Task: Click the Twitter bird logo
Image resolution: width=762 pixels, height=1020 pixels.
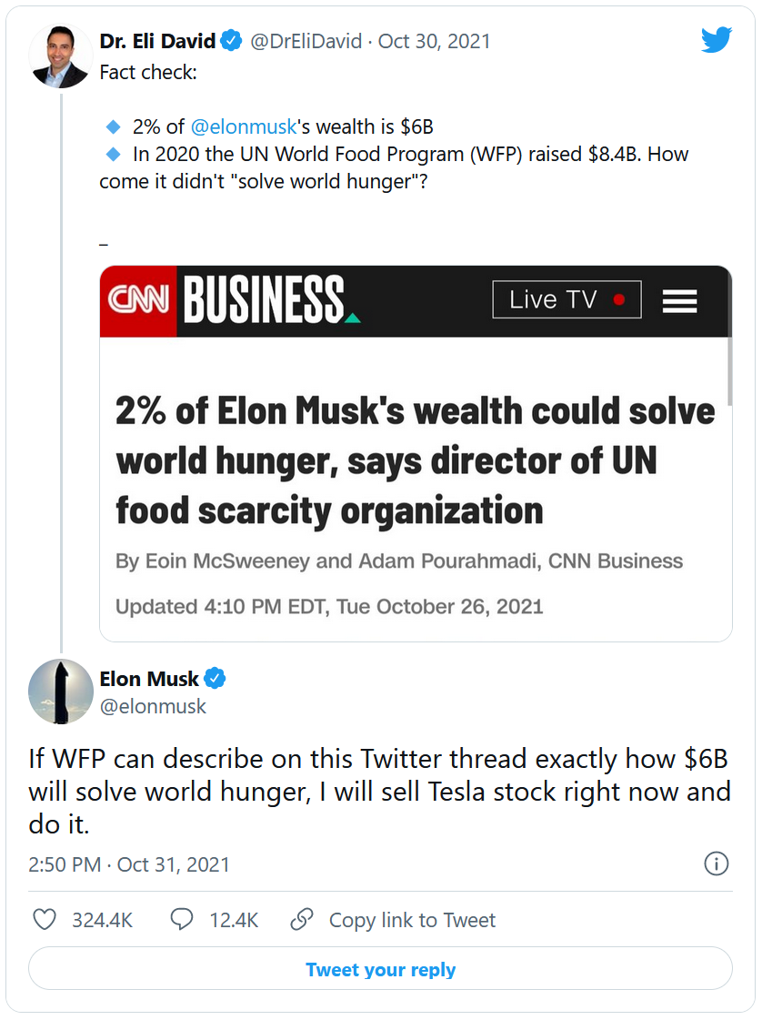Action: tap(717, 40)
